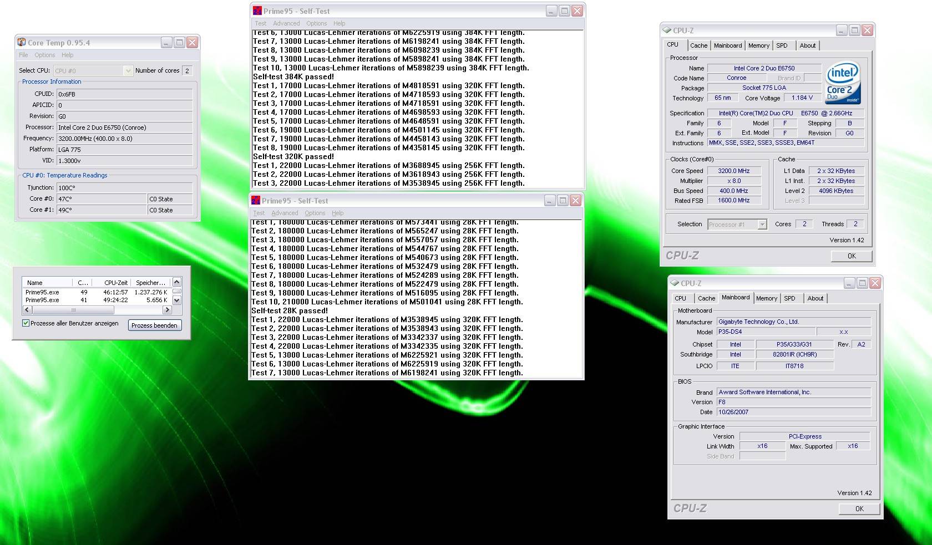Viewport: 932px width, 545px height.
Task: Close the upper Prime95 window
Action: click(x=577, y=11)
